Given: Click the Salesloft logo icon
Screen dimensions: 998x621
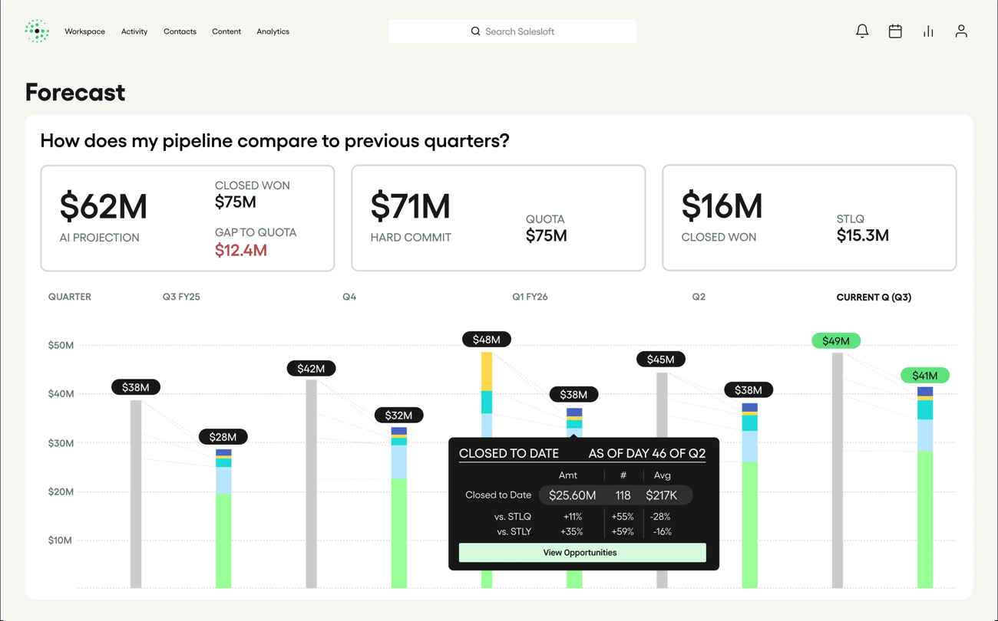Looking at the screenshot, I should click(x=37, y=31).
